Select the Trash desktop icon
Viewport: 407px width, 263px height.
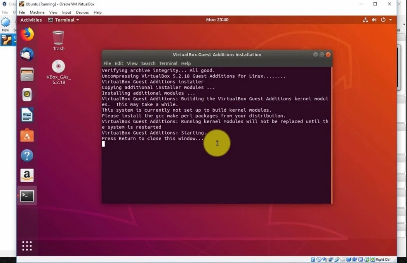pyautogui.click(x=58, y=40)
